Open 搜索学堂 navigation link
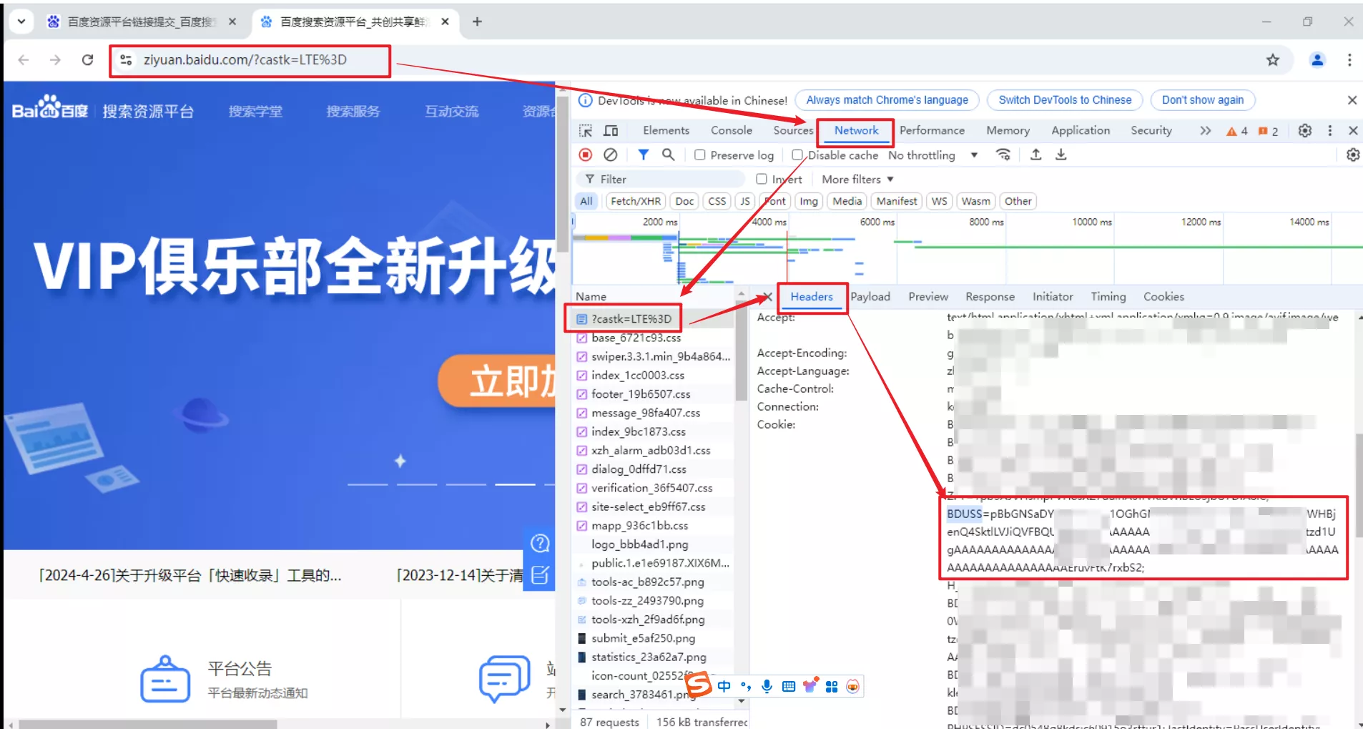 255,112
